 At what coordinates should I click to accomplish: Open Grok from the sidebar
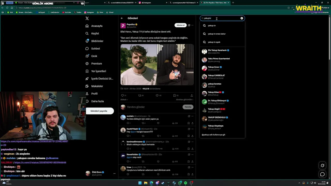(x=91, y=56)
